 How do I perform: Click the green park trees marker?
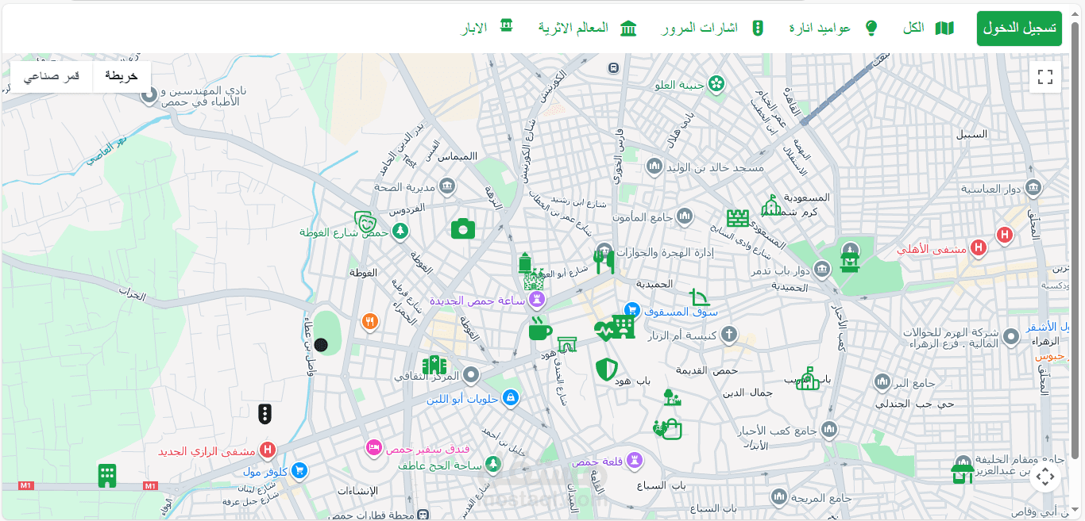coord(672,397)
